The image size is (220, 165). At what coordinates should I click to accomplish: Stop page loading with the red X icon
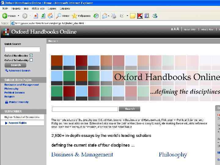pyautogui.click(x=36, y=16)
